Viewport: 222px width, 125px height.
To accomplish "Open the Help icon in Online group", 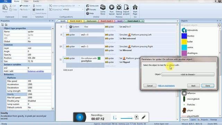I will tap(87, 13).
